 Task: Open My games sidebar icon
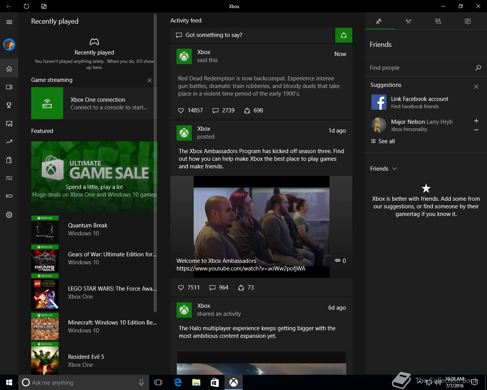coord(9,87)
